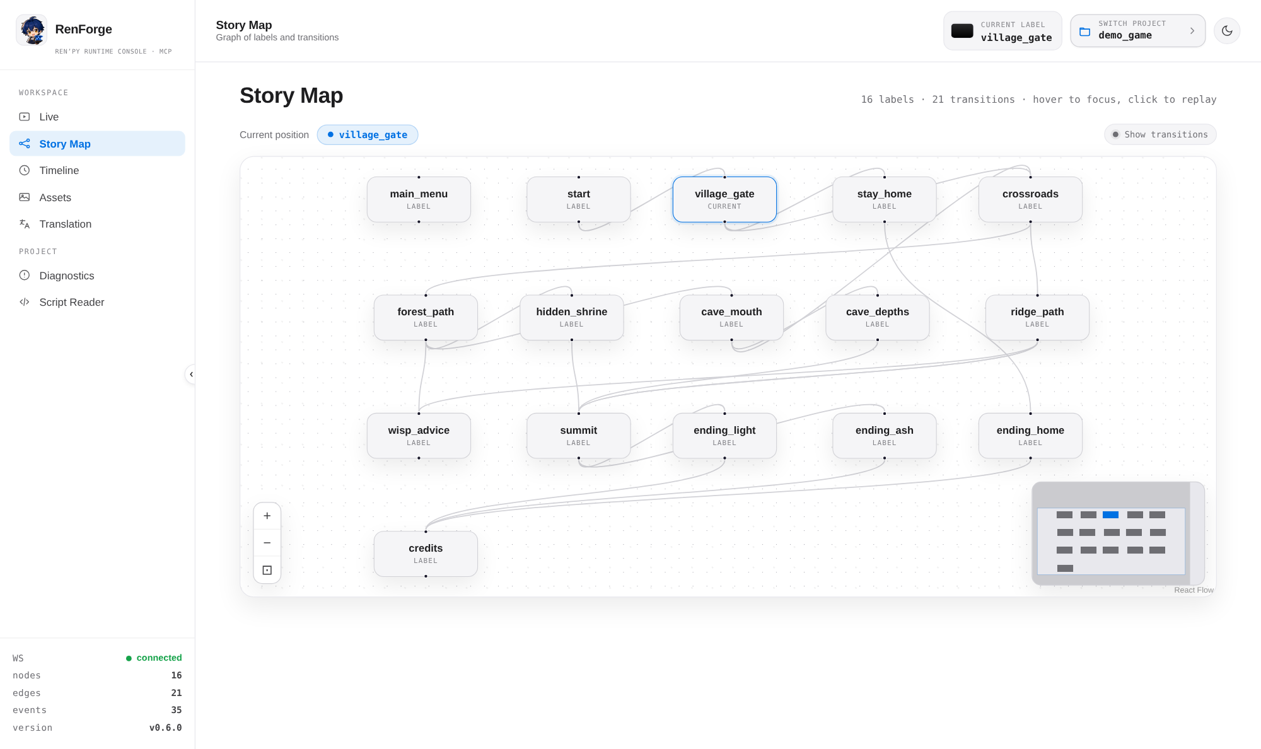Click the Timeline clock icon
1261x749 pixels.
tap(25, 170)
